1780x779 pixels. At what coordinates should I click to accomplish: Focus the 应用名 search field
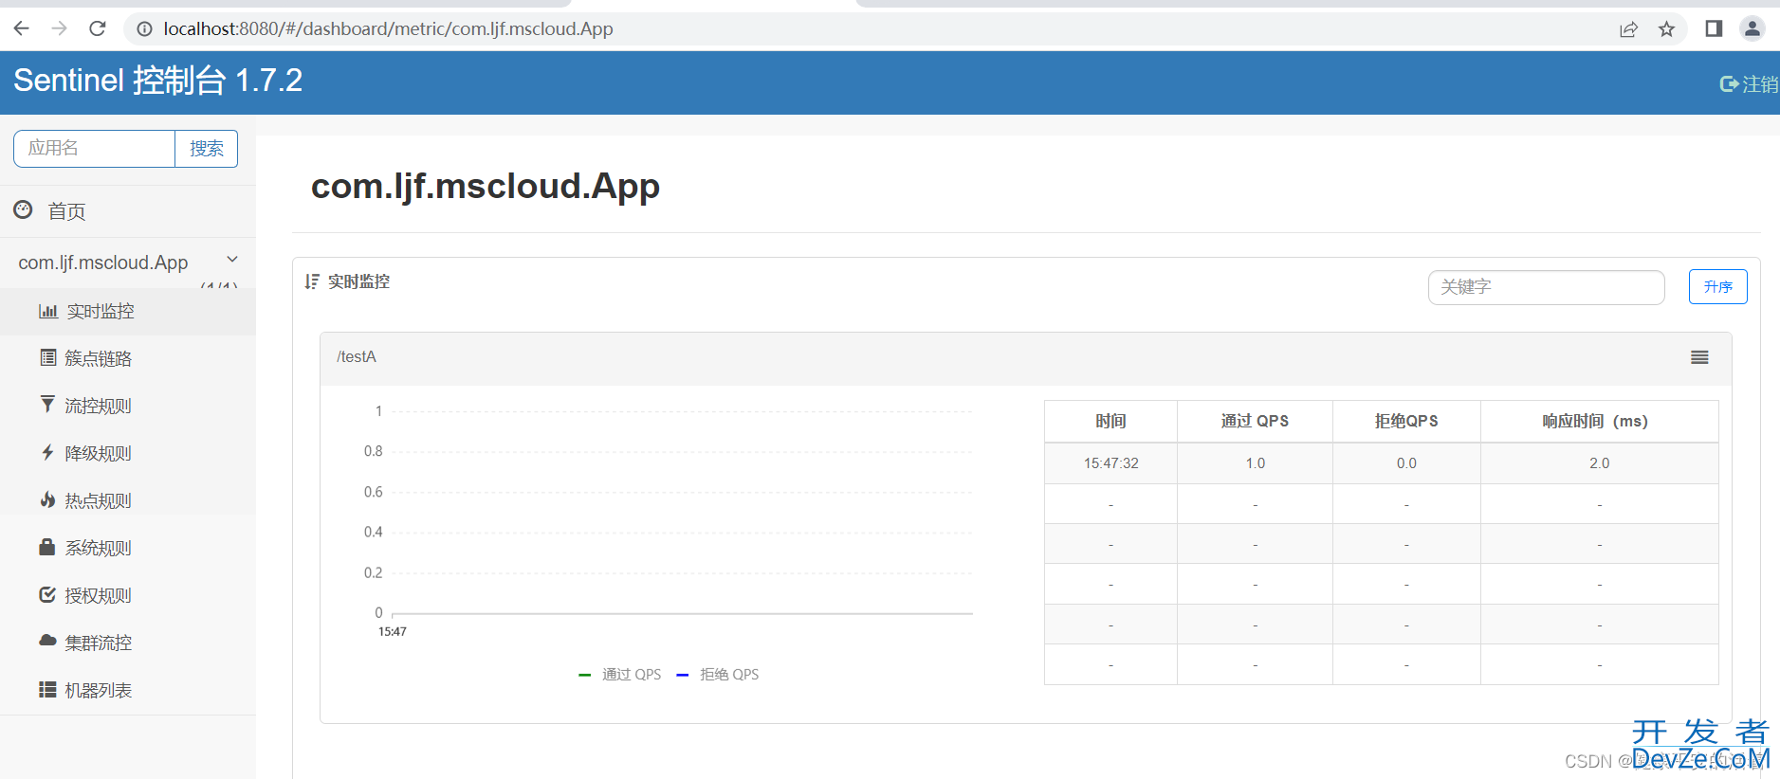click(94, 149)
